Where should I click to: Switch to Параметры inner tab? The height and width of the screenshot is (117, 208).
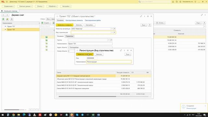click(69, 36)
